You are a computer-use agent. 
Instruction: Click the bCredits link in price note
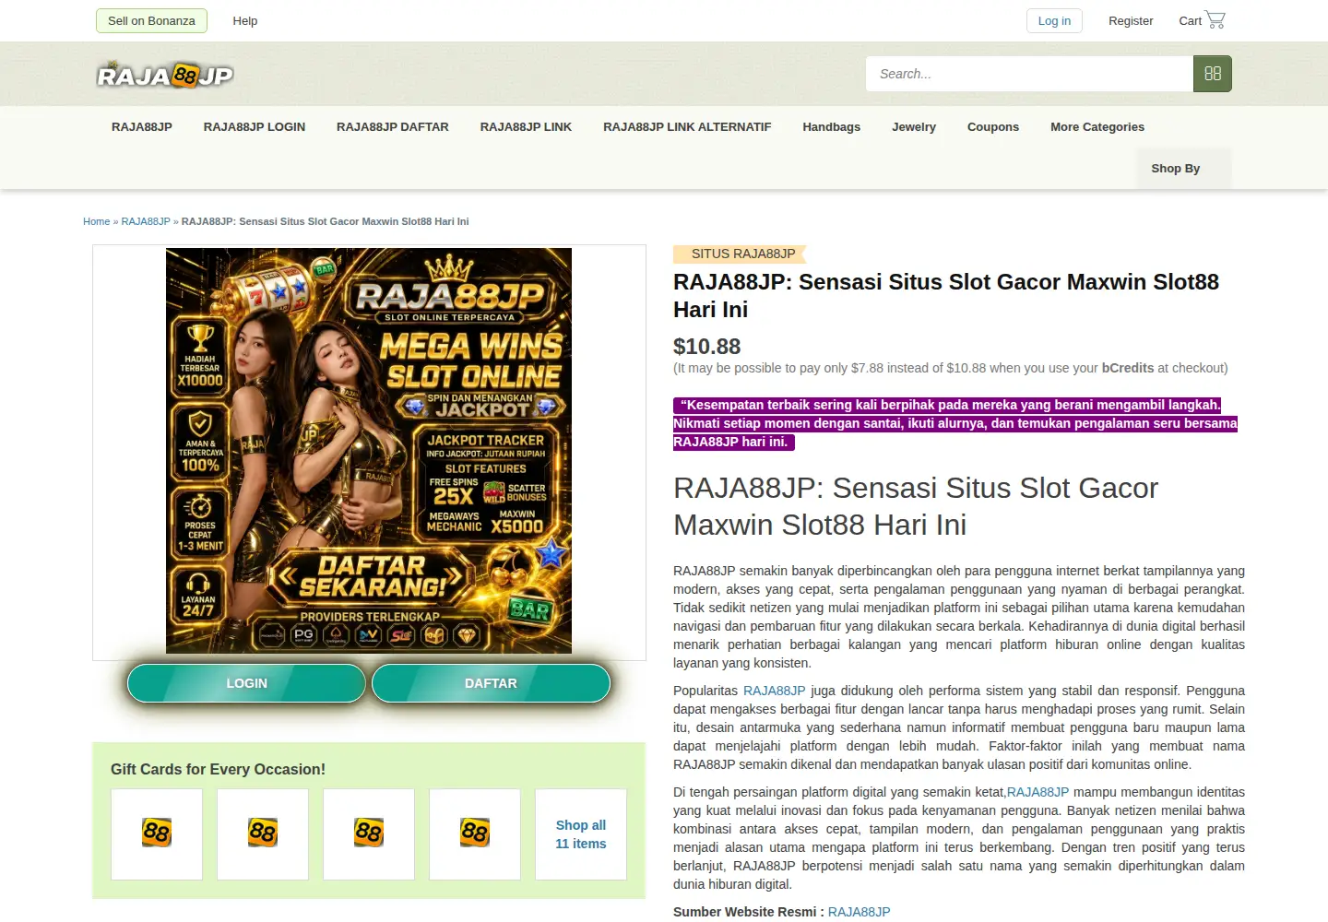[x=1128, y=368]
